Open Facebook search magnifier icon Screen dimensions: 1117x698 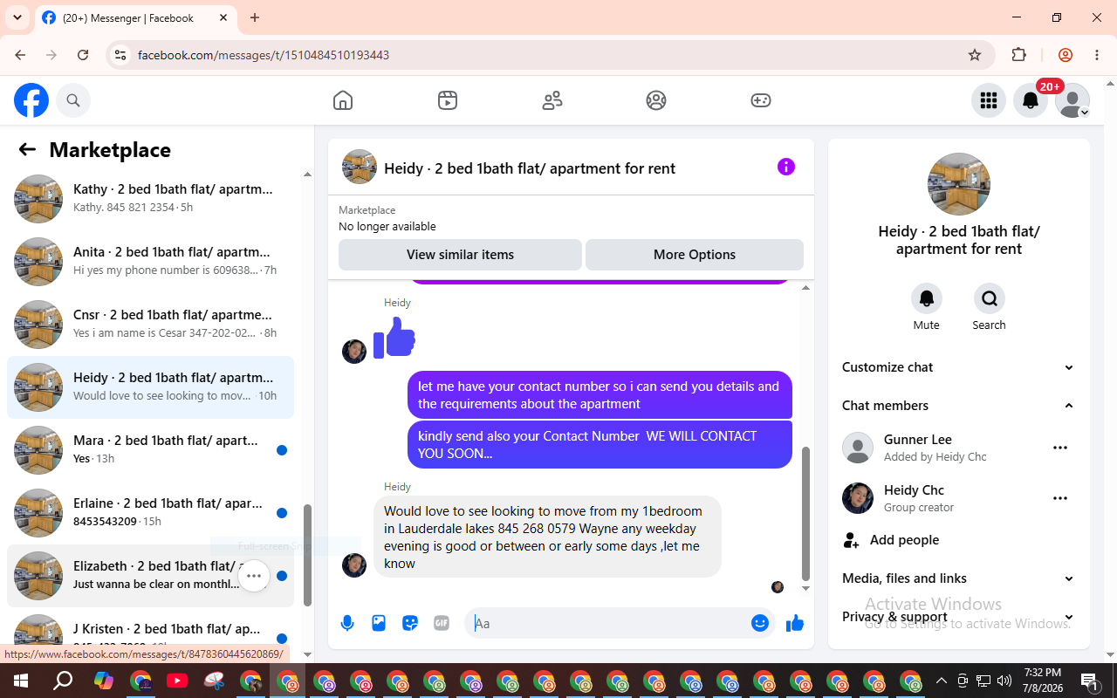pyautogui.click(x=73, y=100)
